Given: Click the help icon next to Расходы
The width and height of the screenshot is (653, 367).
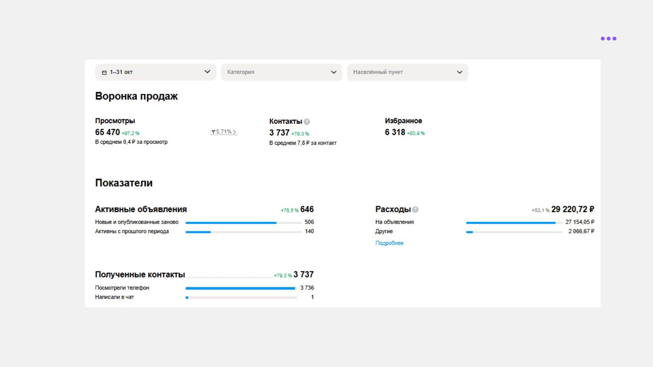Looking at the screenshot, I should pos(415,210).
